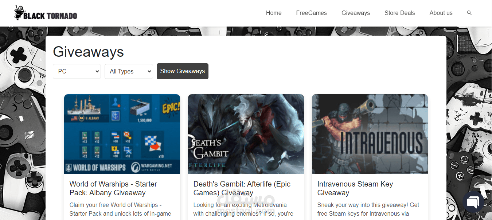Open the Death's Gambit Afterlife card image

246,134
